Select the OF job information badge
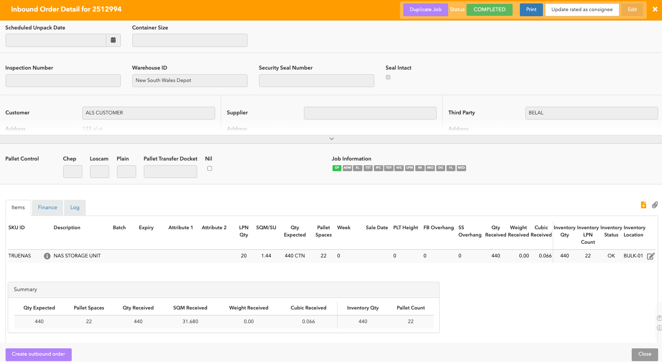 click(x=337, y=168)
